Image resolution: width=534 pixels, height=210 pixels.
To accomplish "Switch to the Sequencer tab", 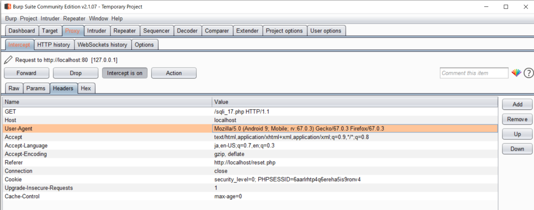I will [x=157, y=31].
